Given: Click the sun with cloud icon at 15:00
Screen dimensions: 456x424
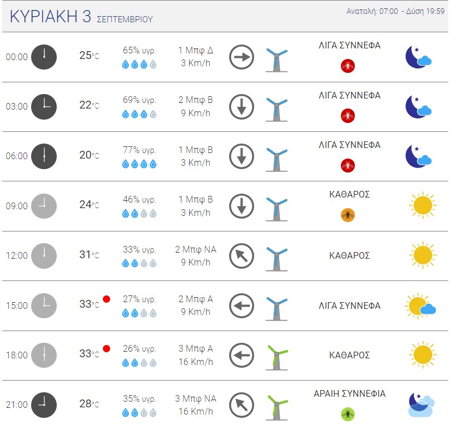Looking at the screenshot, I should pos(420,305).
